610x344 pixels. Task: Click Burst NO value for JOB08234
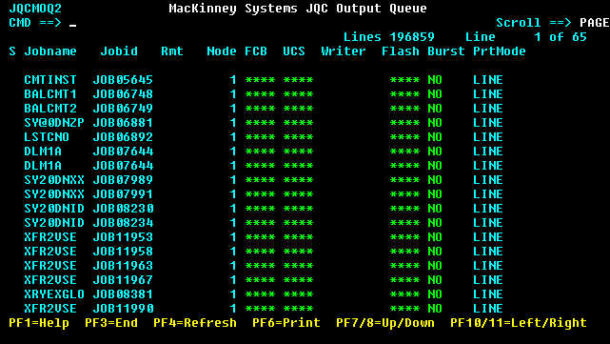[435, 223]
